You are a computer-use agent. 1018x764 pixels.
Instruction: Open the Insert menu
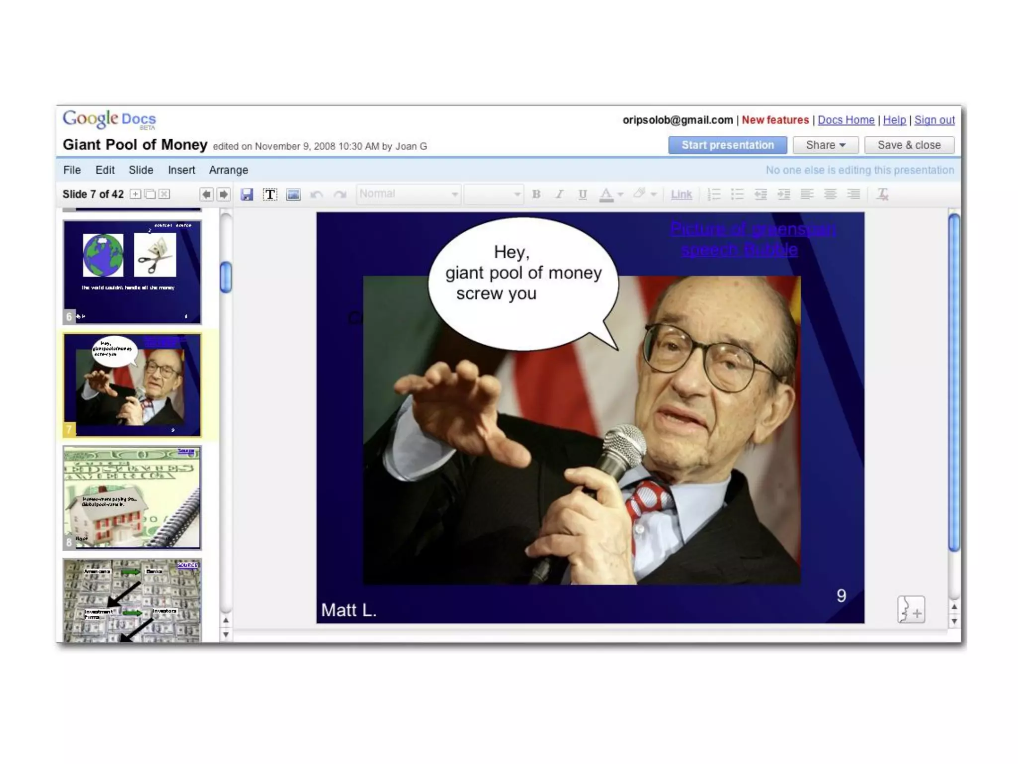tap(181, 170)
